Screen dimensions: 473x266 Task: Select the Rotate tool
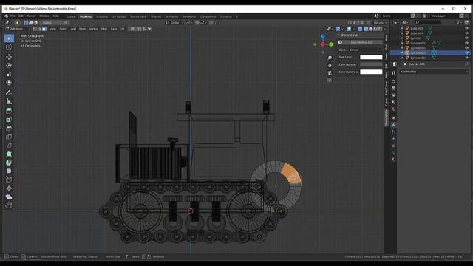pyautogui.click(x=9, y=66)
